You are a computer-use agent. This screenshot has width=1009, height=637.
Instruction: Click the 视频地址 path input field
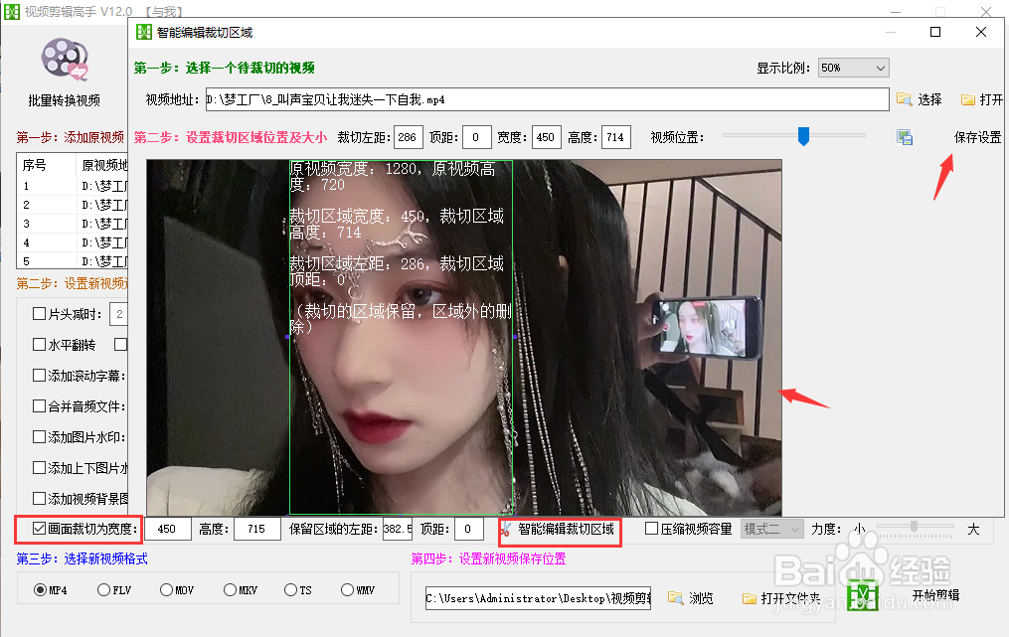(x=547, y=99)
